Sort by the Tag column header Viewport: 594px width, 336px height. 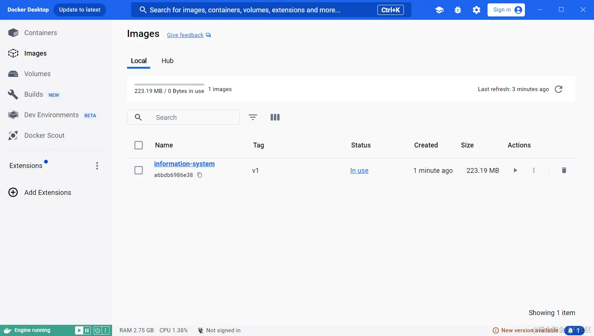coord(259,145)
